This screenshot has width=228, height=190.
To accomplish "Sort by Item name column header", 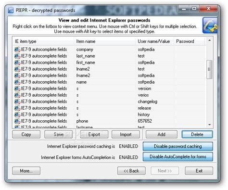I will click(x=105, y=41).
